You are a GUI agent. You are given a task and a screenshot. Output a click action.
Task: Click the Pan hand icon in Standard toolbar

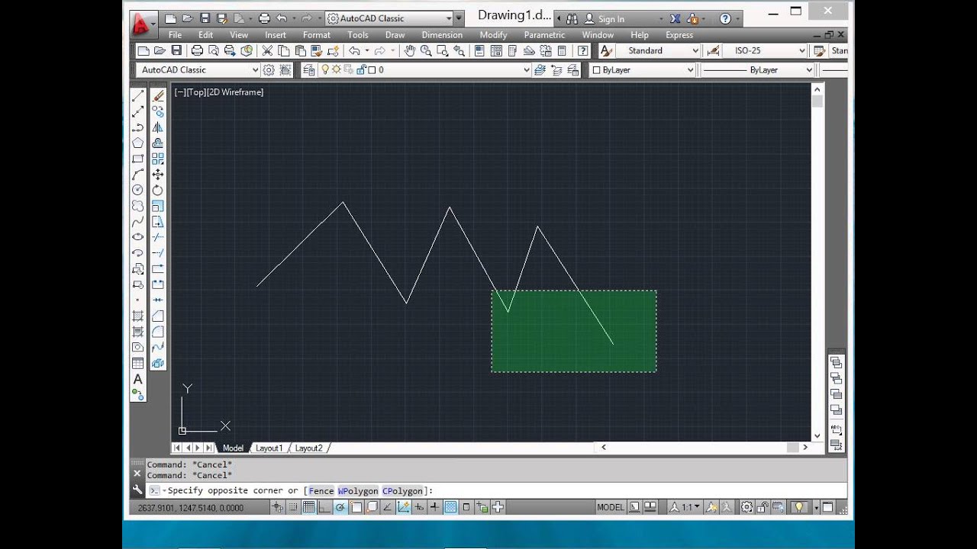click(410, 50)
